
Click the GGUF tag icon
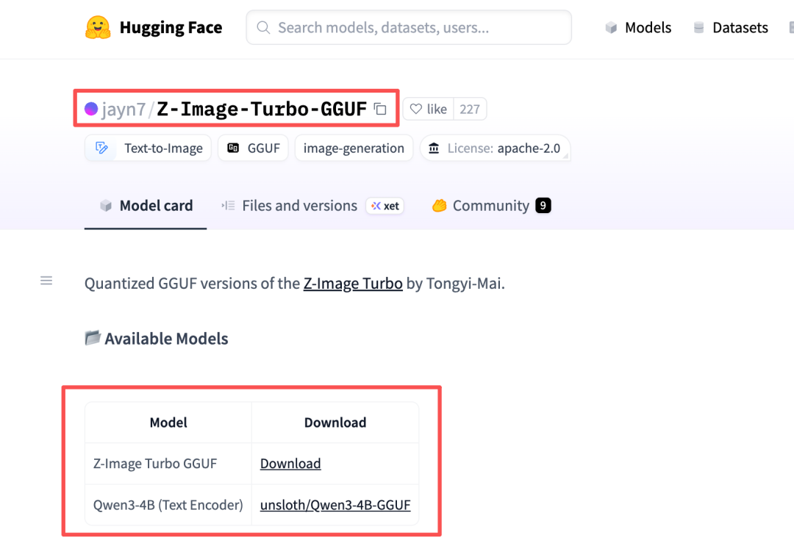pos(234,148)
